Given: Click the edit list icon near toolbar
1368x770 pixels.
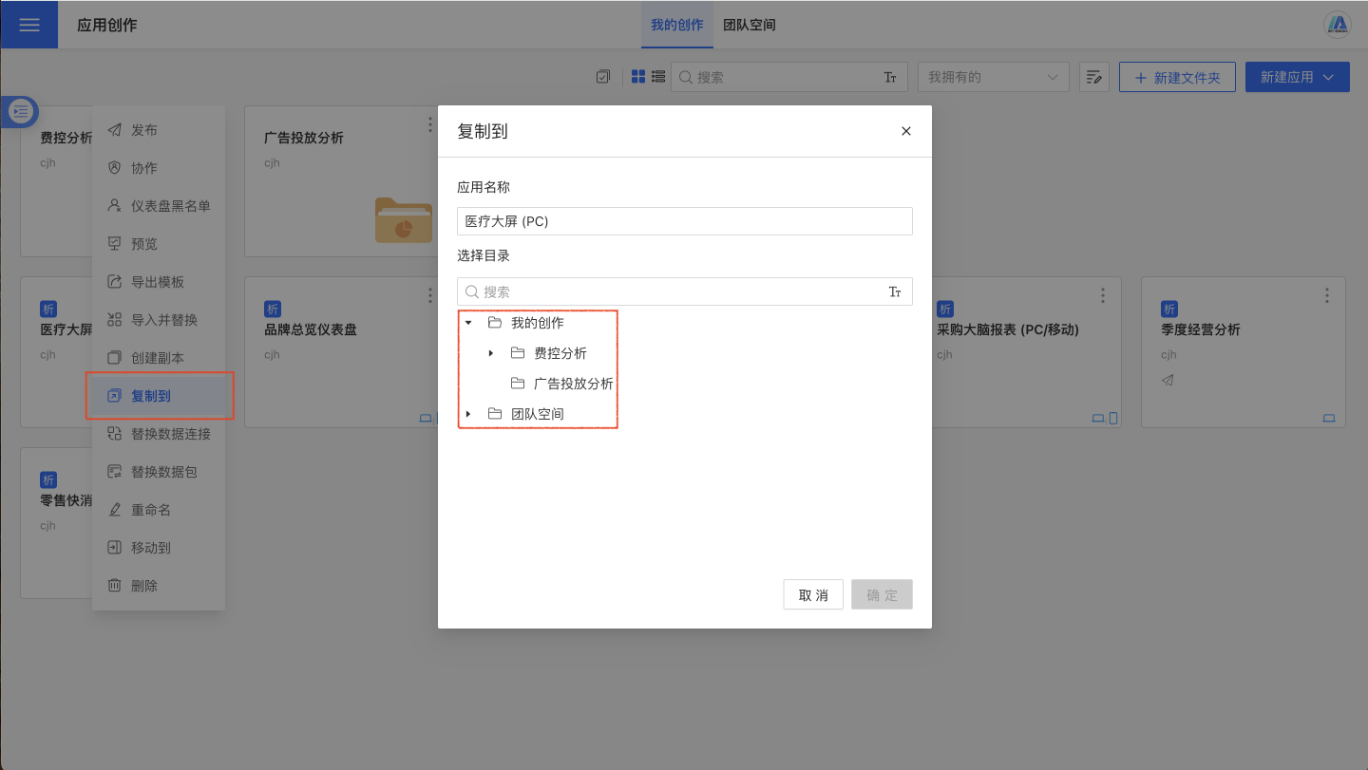Looking at the screenshot, I should click(1094, 77).
